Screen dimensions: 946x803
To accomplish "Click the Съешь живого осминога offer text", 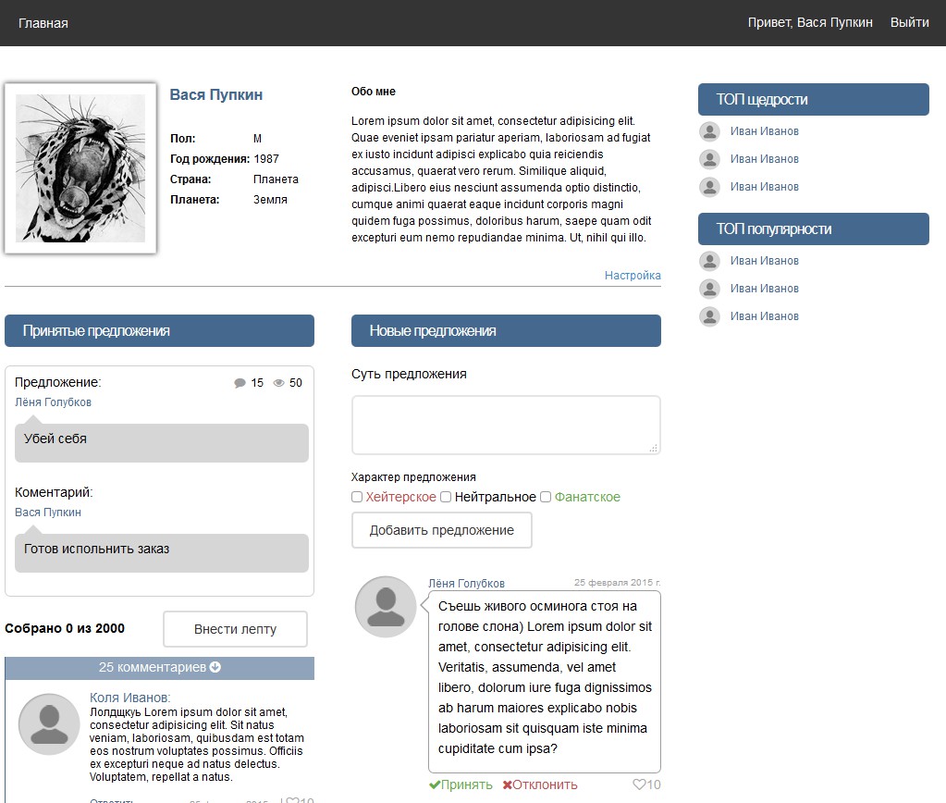I will (545, 677).
